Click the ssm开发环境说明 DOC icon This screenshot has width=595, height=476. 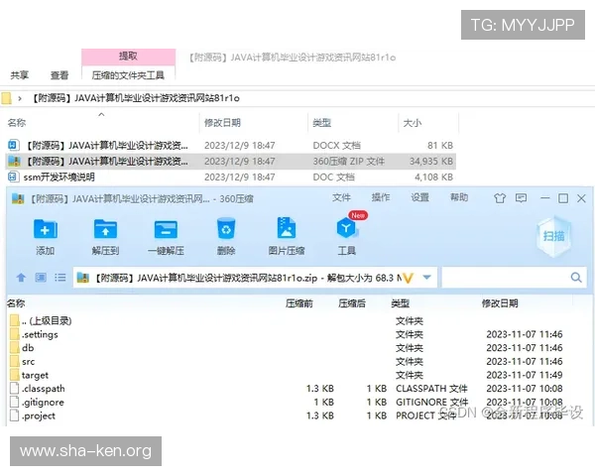click(x=13, y=177)
